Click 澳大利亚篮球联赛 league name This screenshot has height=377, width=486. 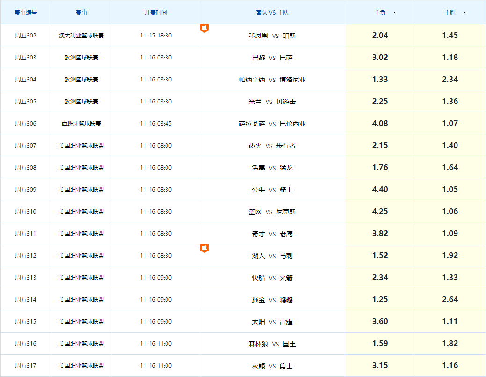pyautogui.click(x=81, y=36)
